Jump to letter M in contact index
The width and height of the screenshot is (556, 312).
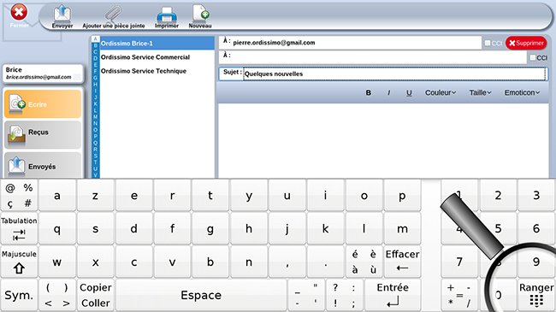95,116
